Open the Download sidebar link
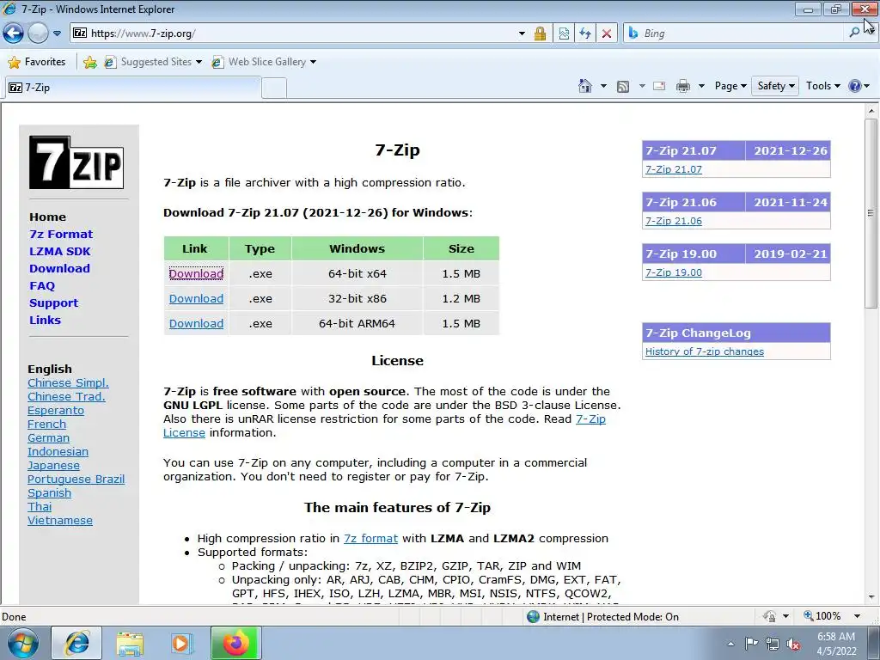This screenshot has height=660, width=880. (59, 268)
